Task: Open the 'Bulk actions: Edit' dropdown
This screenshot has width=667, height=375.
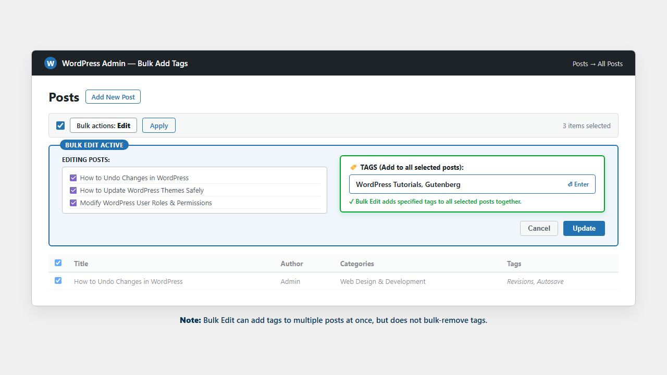Action: pos(103,126)
